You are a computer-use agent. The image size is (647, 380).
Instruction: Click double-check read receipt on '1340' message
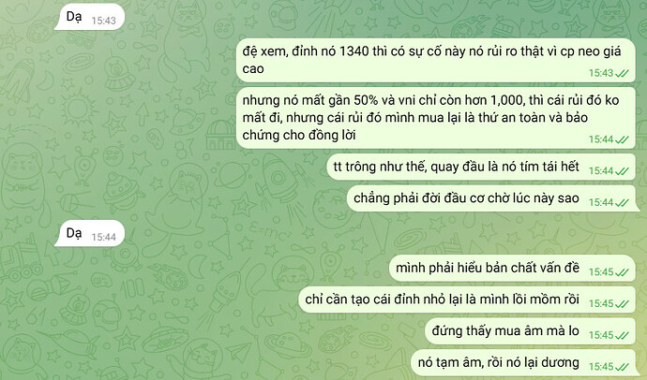pyautogui.click(x=622, y=73)
